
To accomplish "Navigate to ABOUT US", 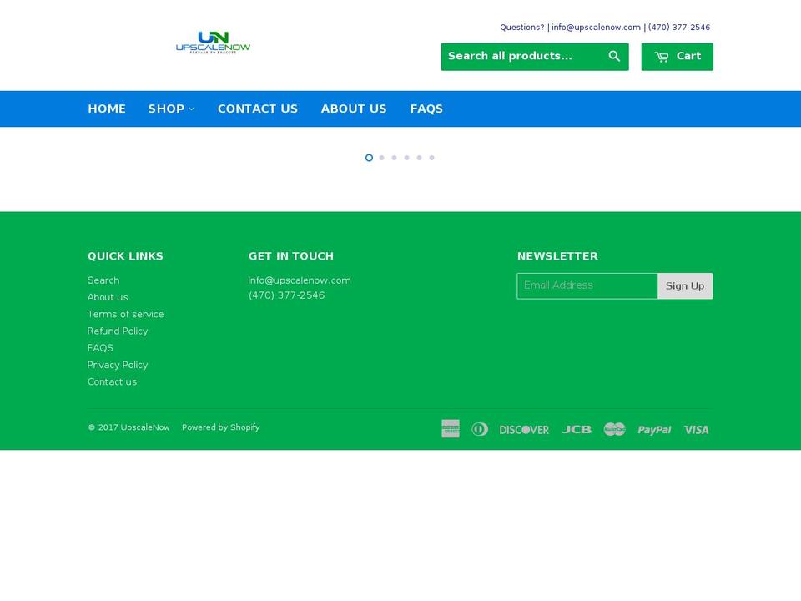I will 354,109.
